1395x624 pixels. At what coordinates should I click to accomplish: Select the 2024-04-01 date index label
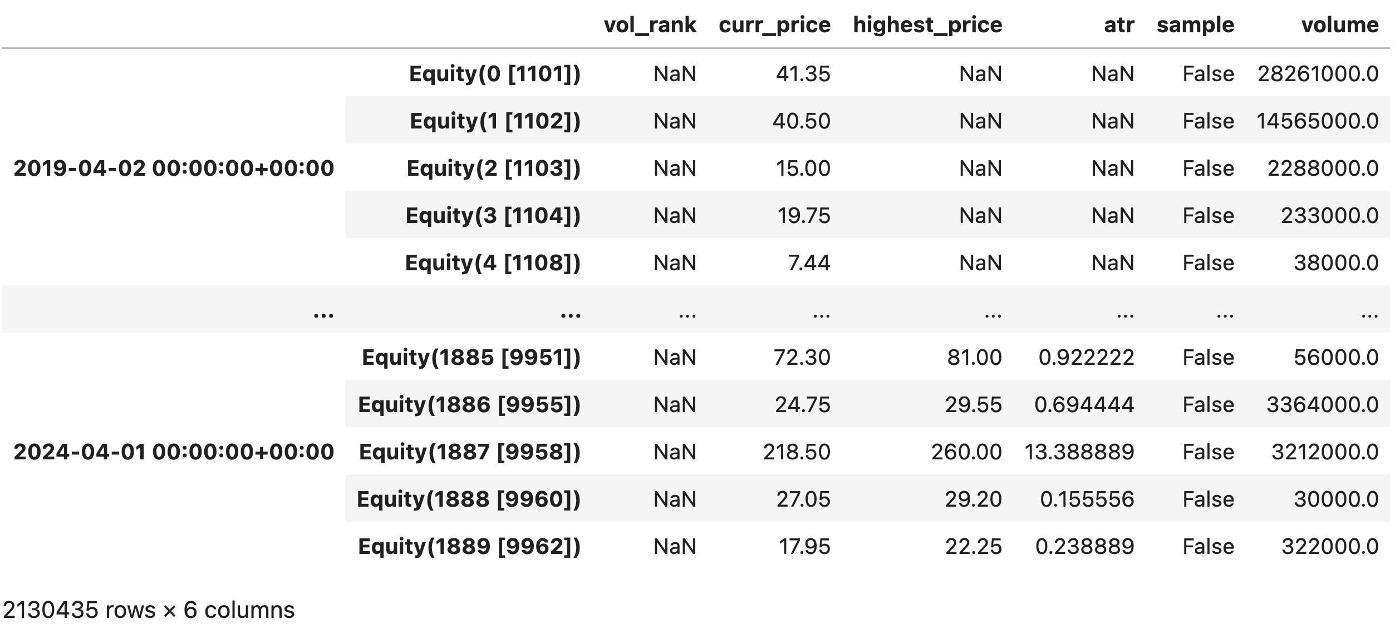coord(174,452)
